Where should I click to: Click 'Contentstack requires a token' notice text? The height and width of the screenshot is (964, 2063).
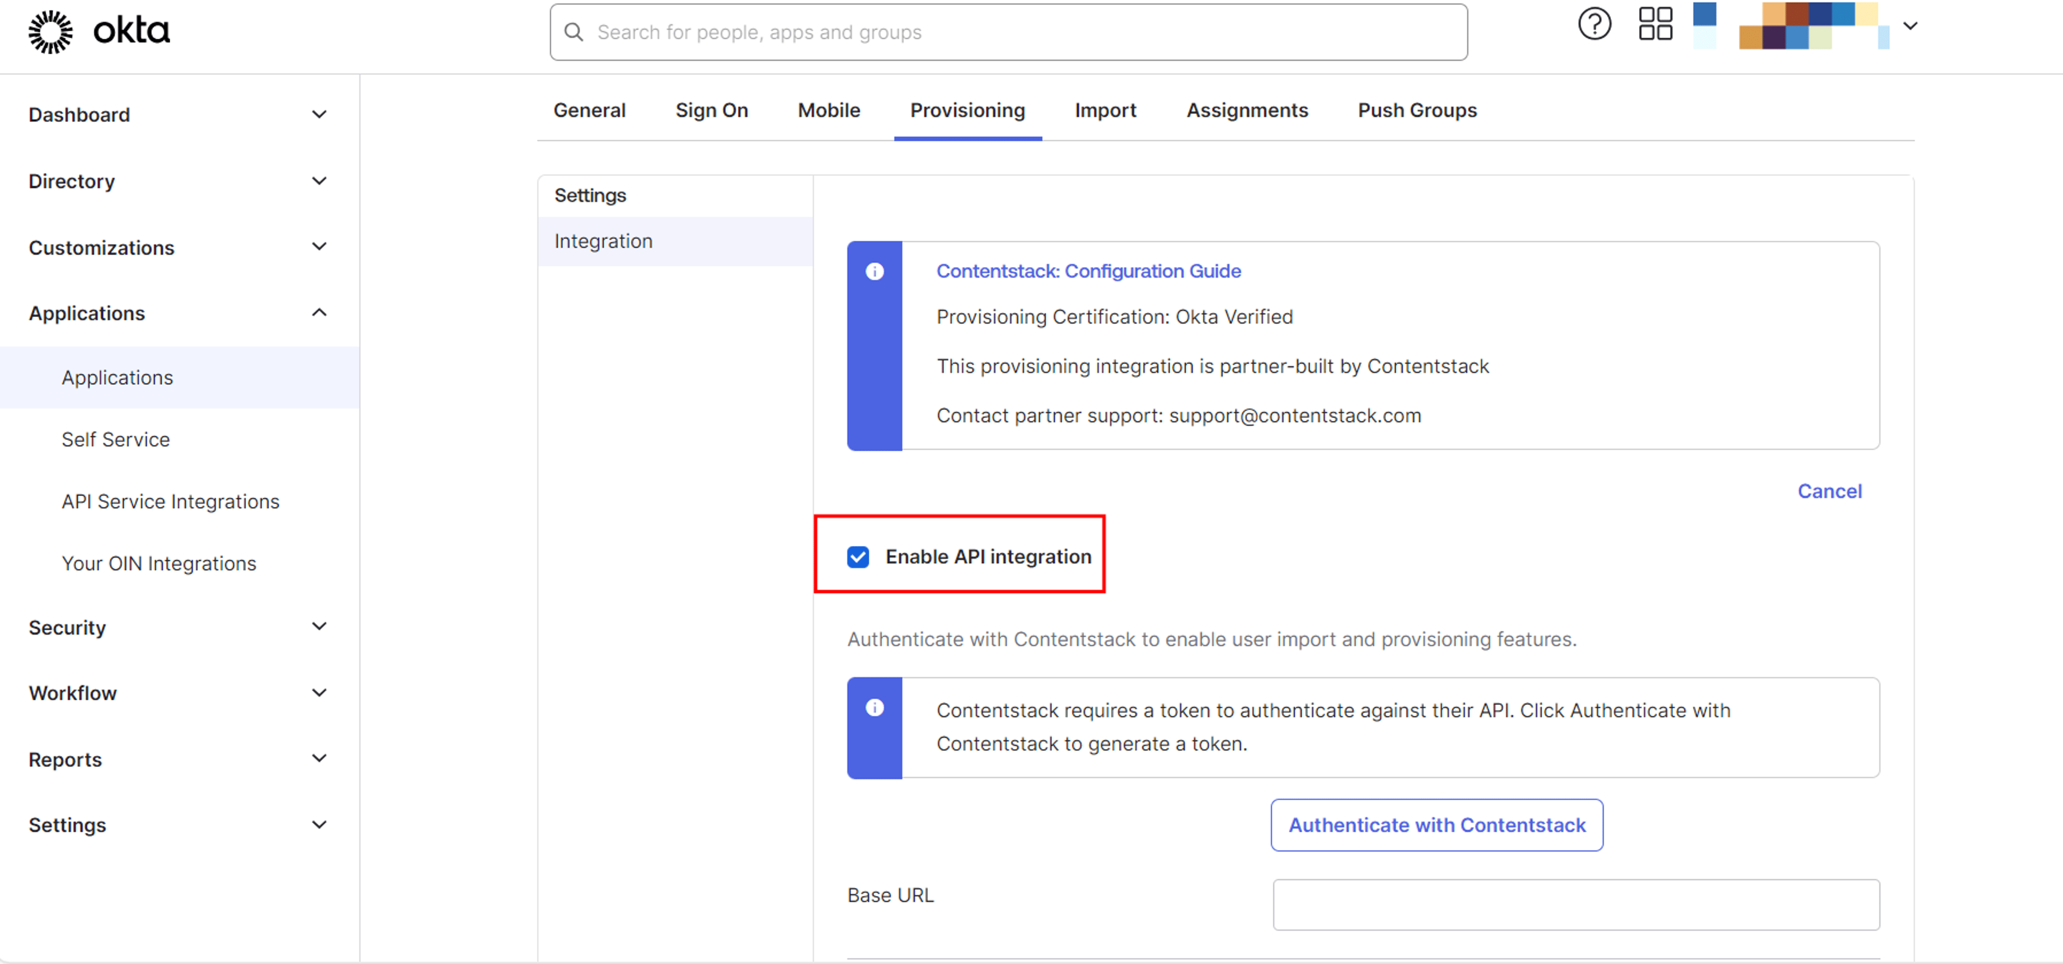coord(1332,727)
